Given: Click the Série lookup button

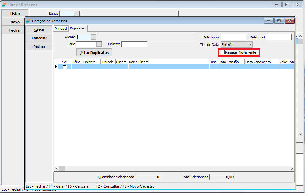Looking at the screenshot, I should pos(99,44).
